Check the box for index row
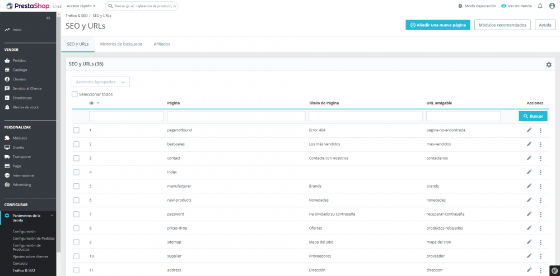Viewport: 560px width, 276px height. click(x=76, y=172)
